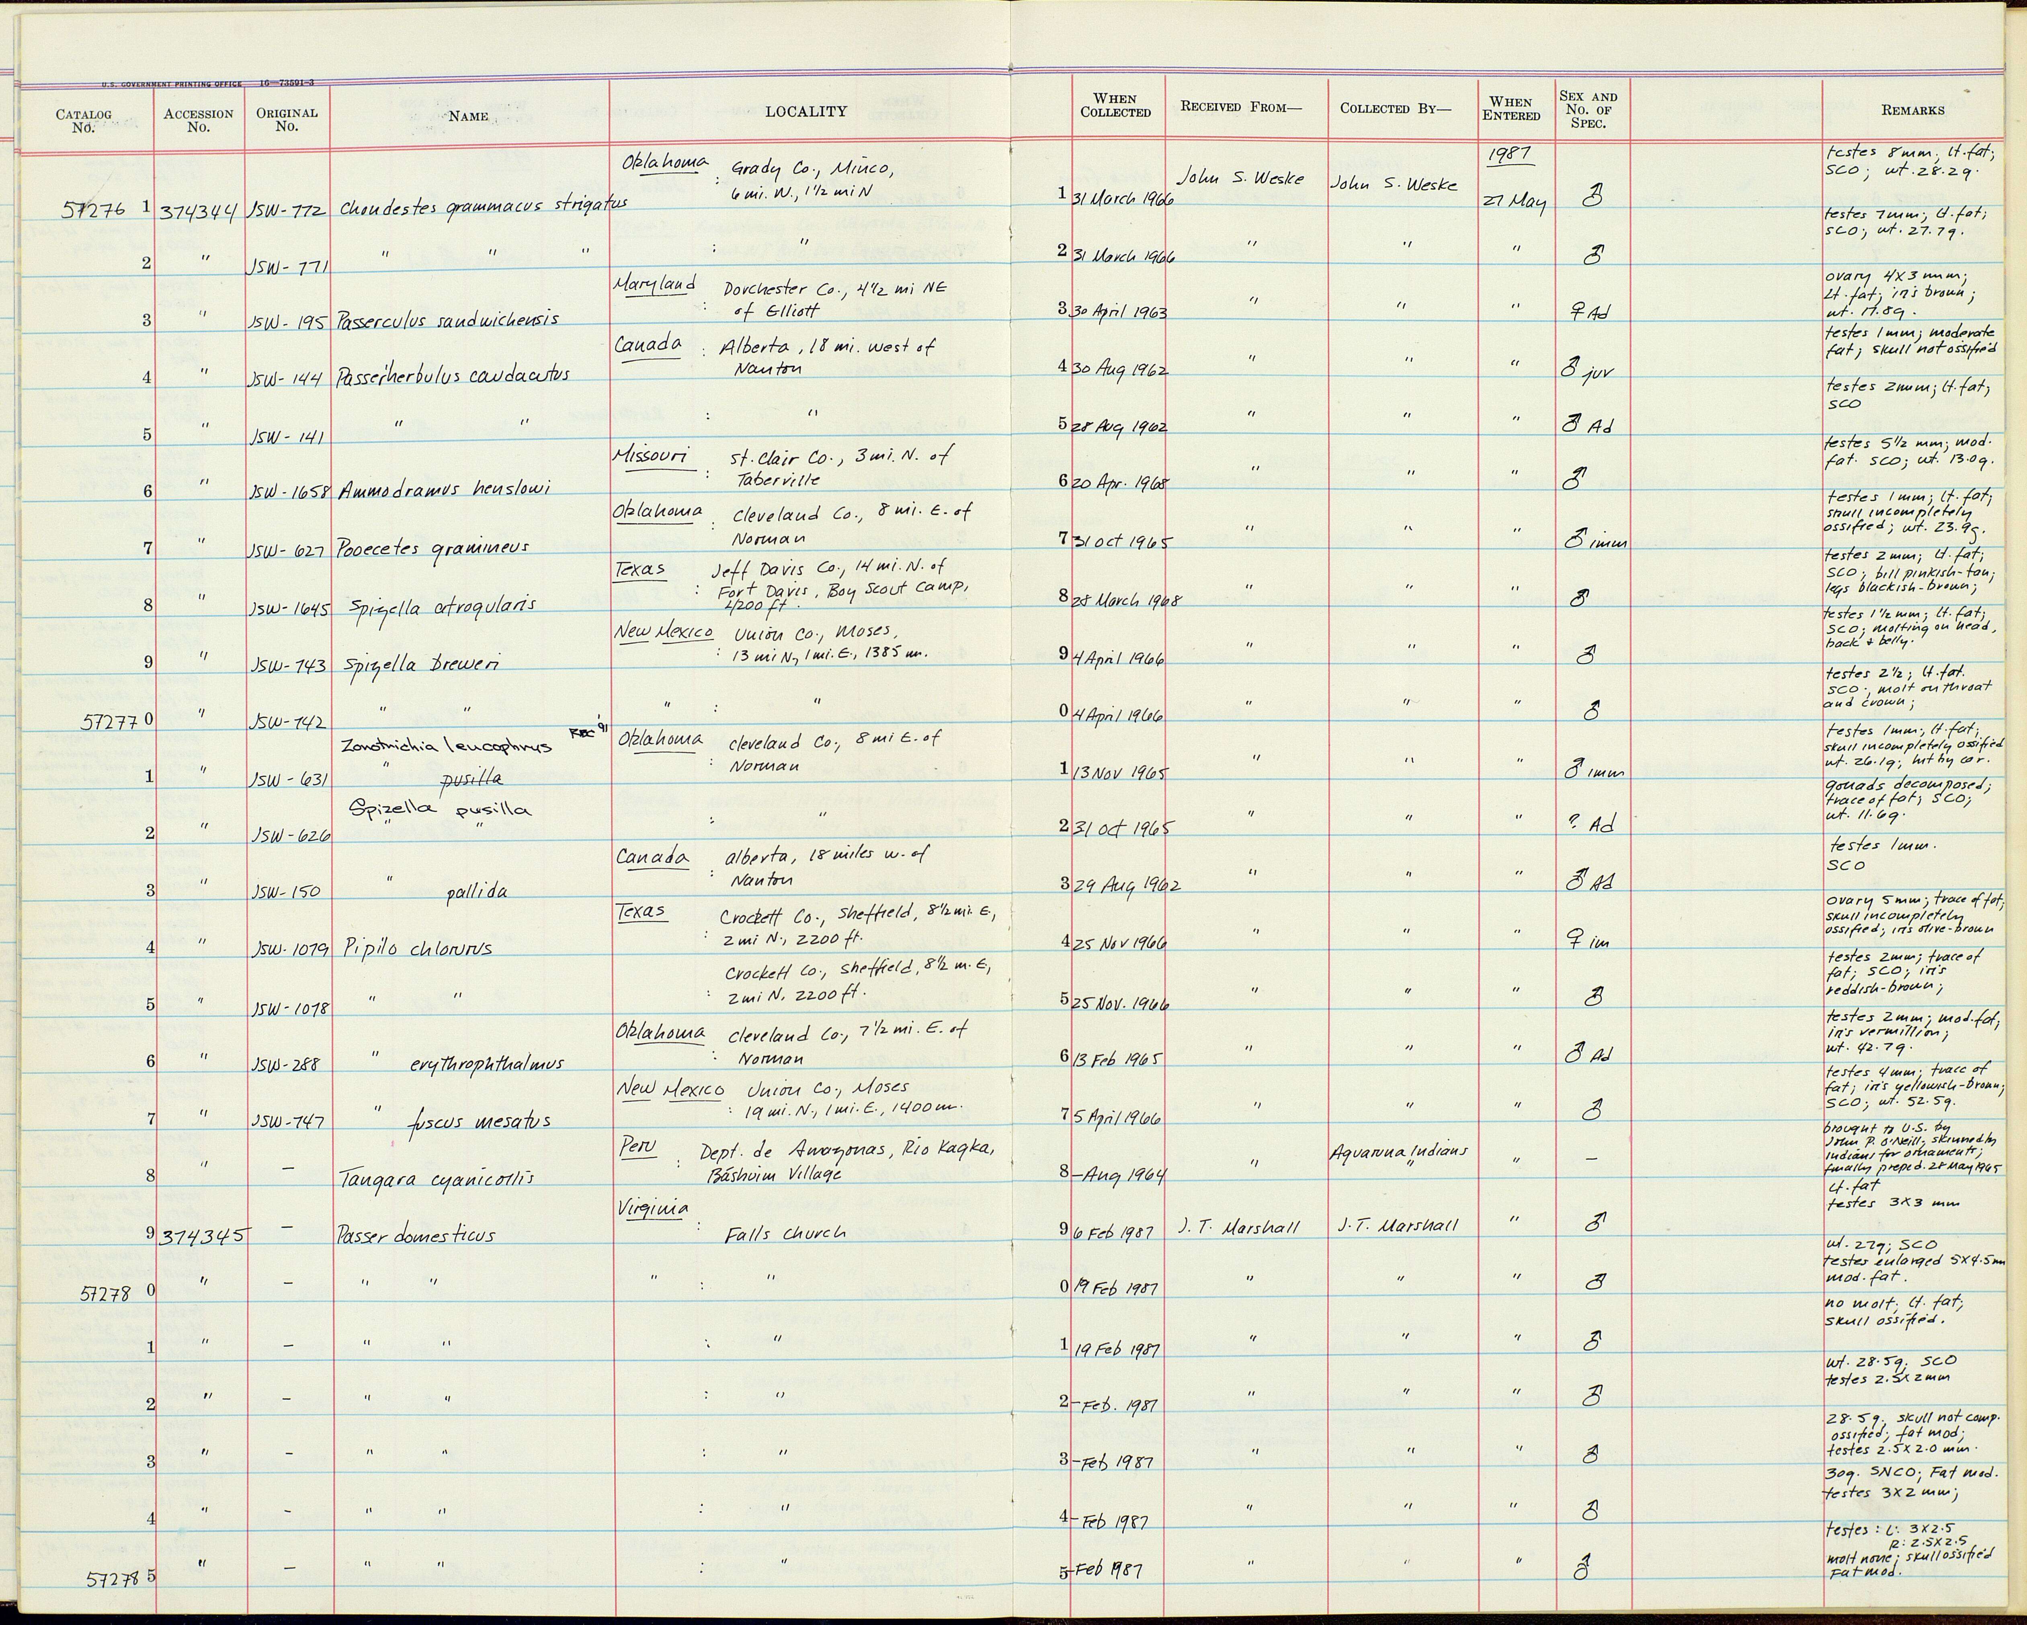The image size is (2027, 1625).
Task: Click the 'Sex and No. of Spec.' header
Action: tap(1588, 110)
